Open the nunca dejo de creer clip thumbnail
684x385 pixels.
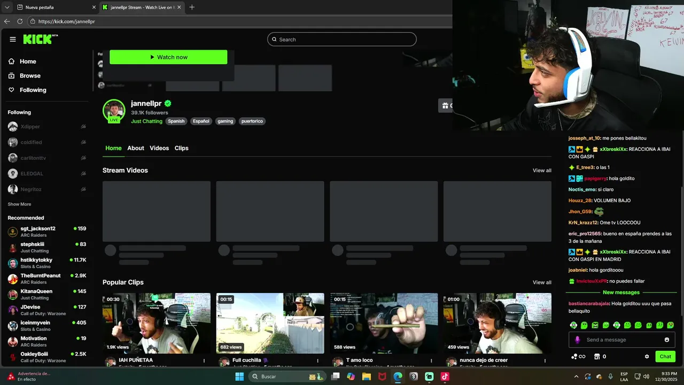tap(498, 323)
